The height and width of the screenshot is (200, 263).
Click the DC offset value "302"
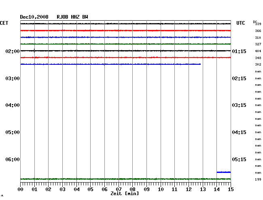coord(258,64)
